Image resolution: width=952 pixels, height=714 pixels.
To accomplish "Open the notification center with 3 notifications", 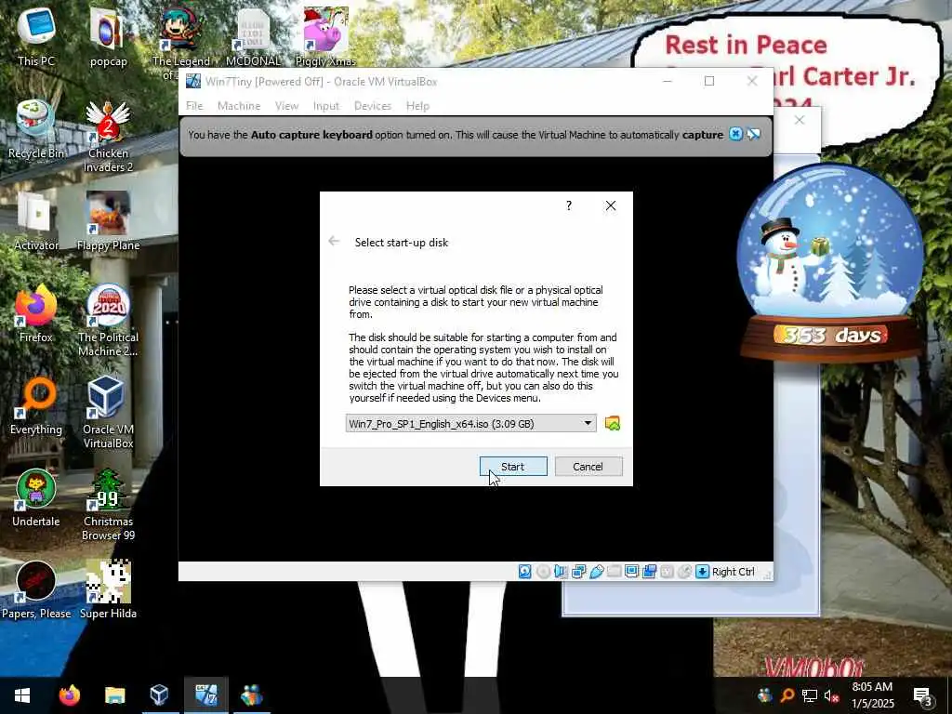I will (x=923, y=695).
